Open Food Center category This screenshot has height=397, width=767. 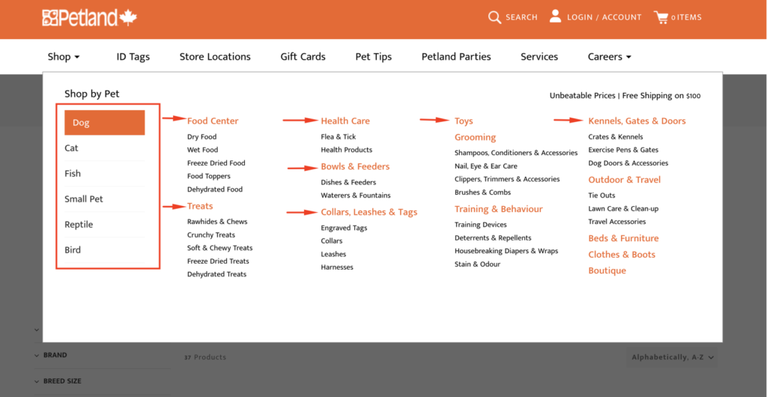pyautogui.click(x=213, y=121)
